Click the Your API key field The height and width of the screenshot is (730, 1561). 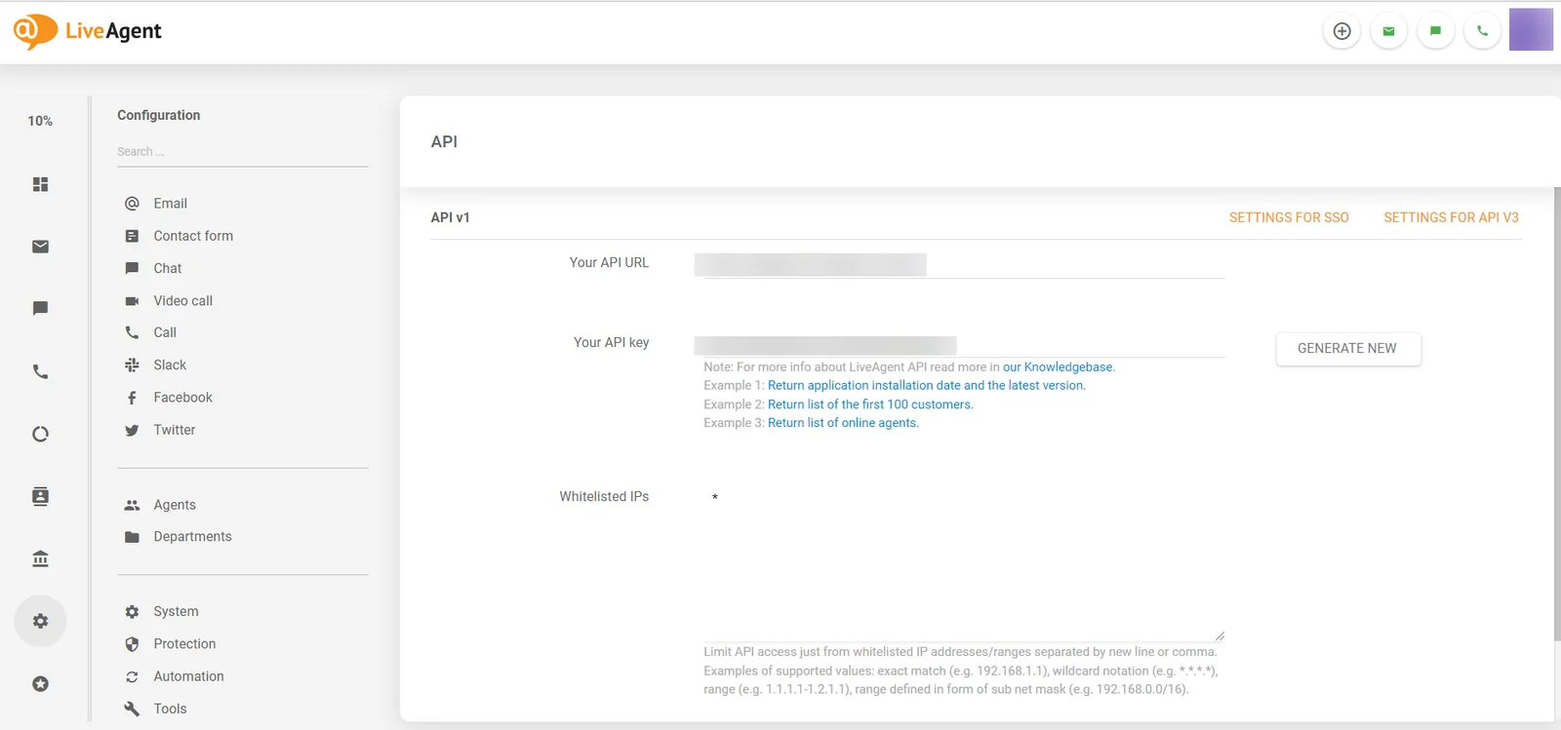click(959, 345)
